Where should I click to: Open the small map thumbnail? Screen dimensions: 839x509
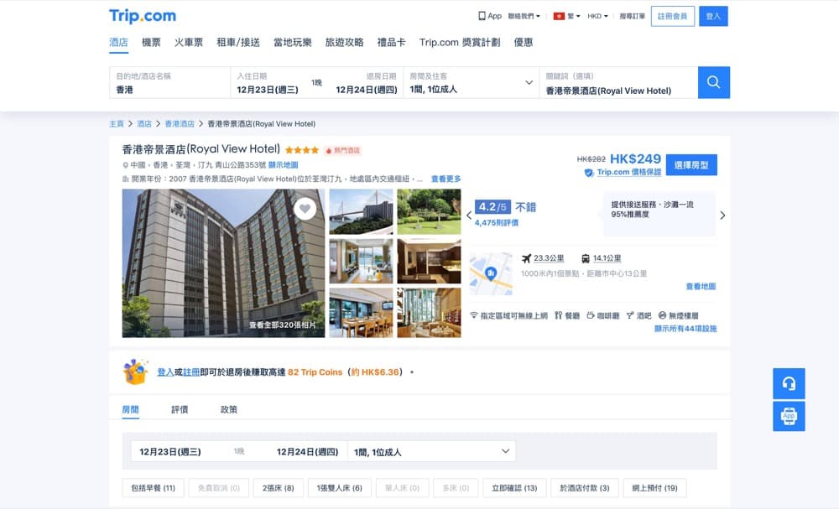[491, 273]
